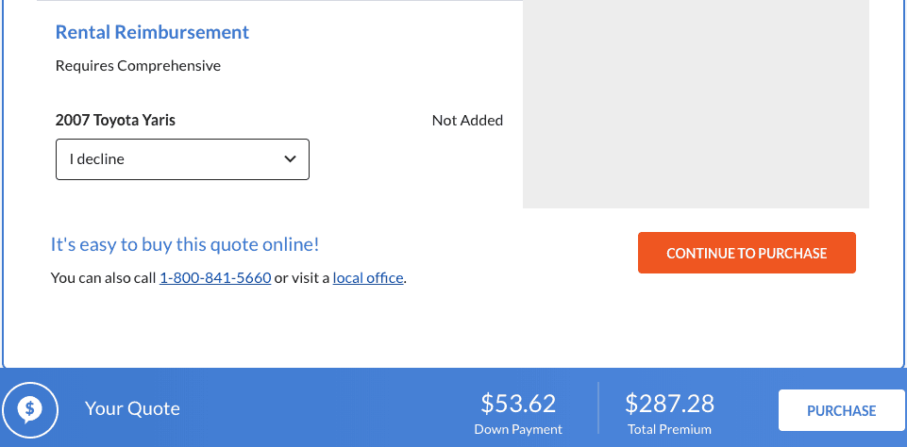907x447 pixels.
Task: Click the chevron arrow on the rental dropdown
Action: click(x=291, y=159)
